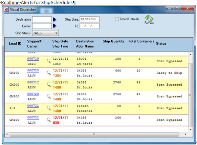Click the Ship Date field 12/21/11
This screenshot has width=197, height=145.
(89, 19)
